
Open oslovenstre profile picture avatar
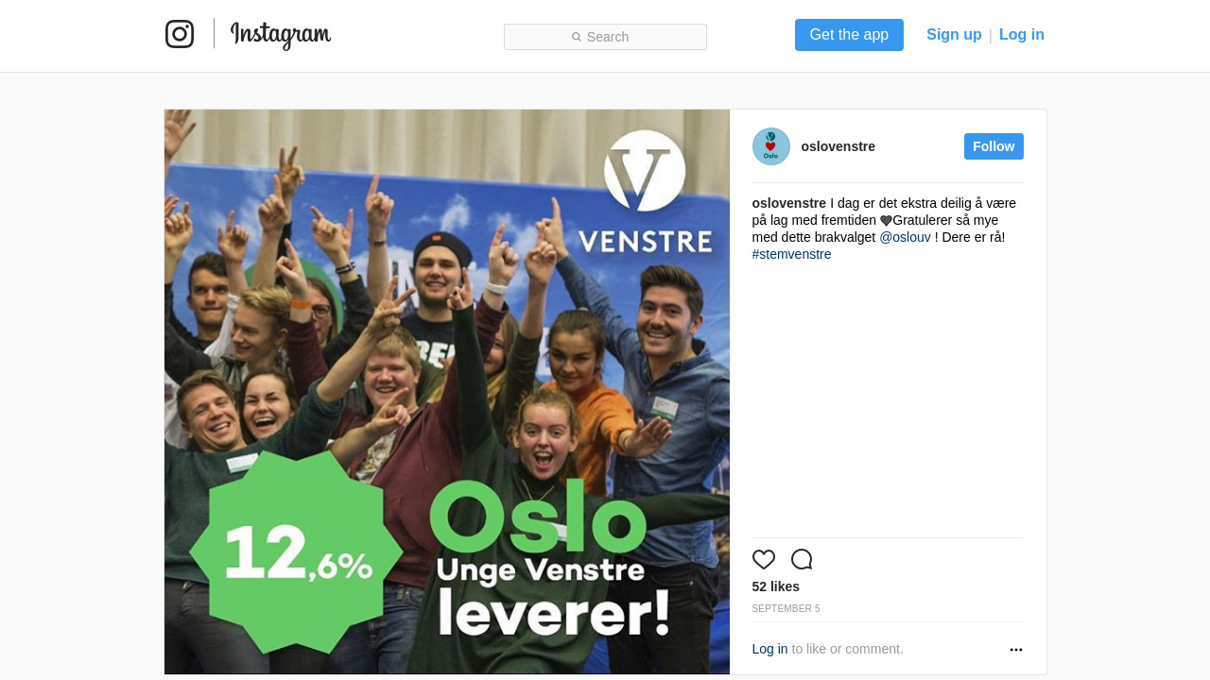point(771,146)
